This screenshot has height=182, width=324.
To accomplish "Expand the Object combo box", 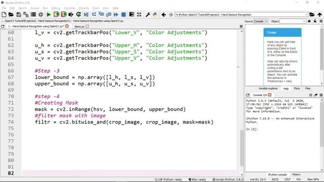I will (304, 21).
